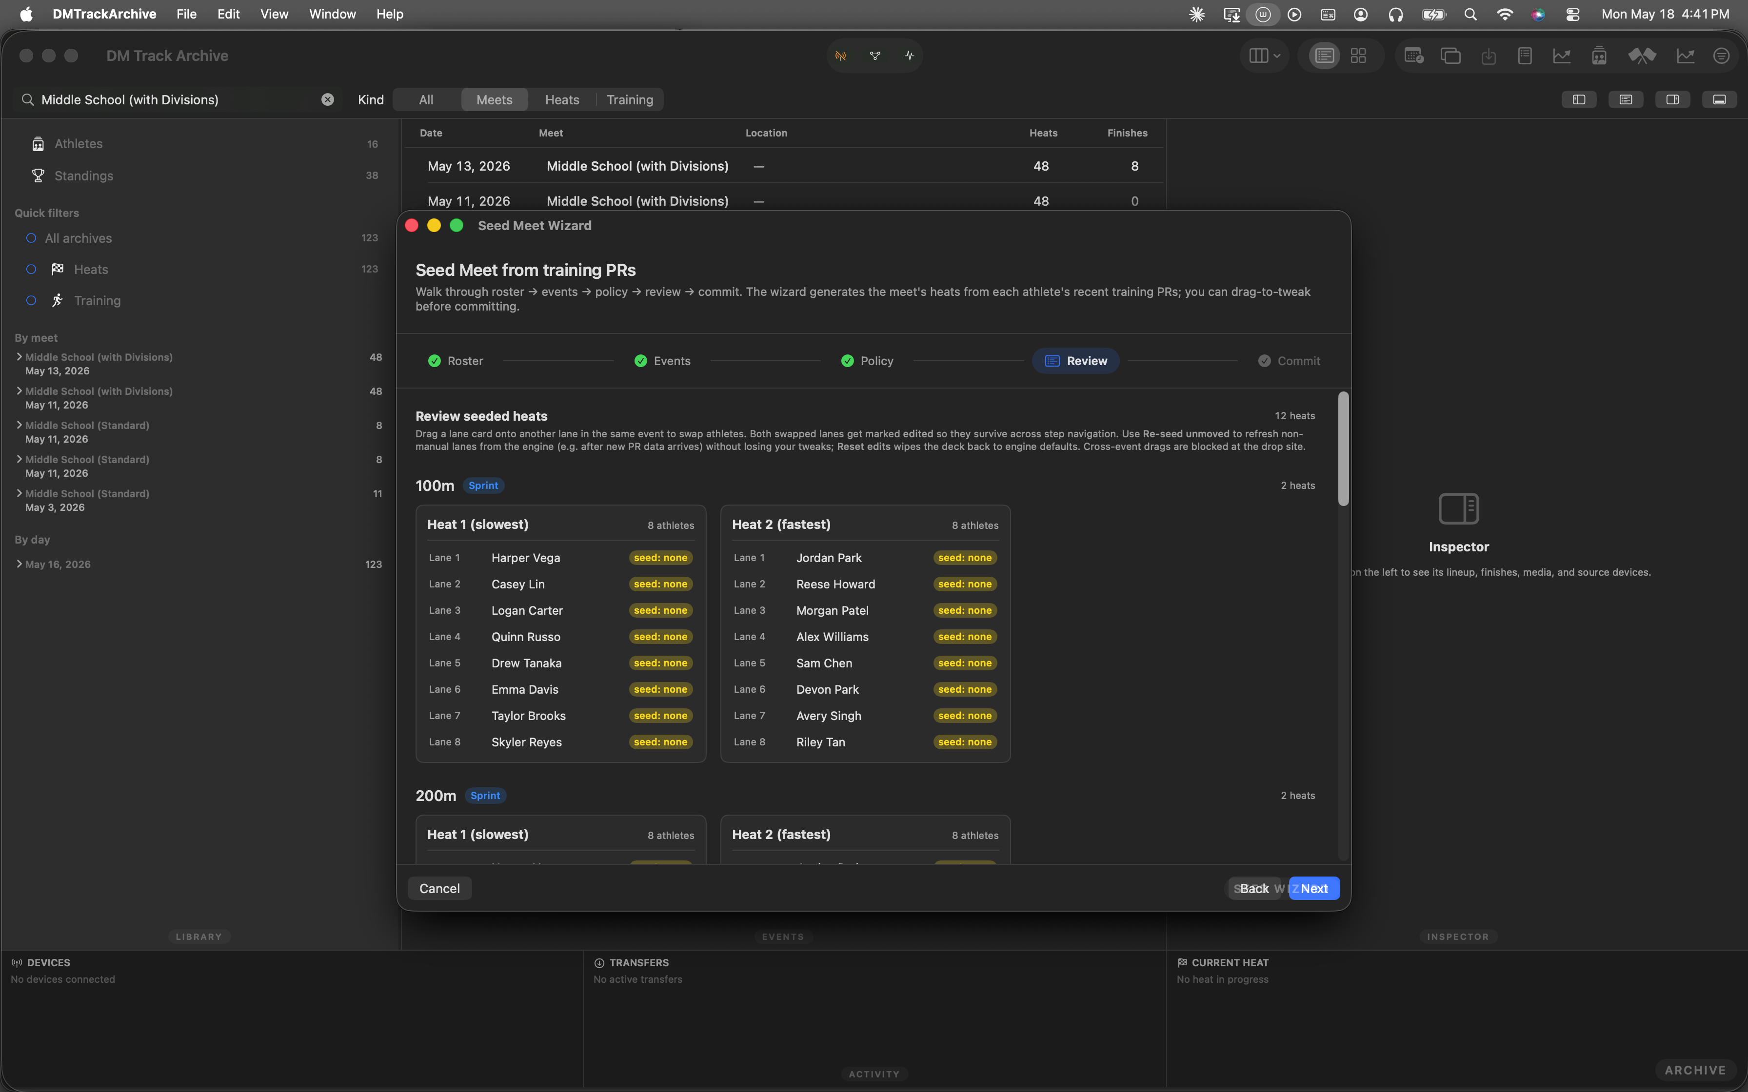Toggle the bottom activity panel icon
Screen dimensions: 1748x1092
(x=1719, y=99)
